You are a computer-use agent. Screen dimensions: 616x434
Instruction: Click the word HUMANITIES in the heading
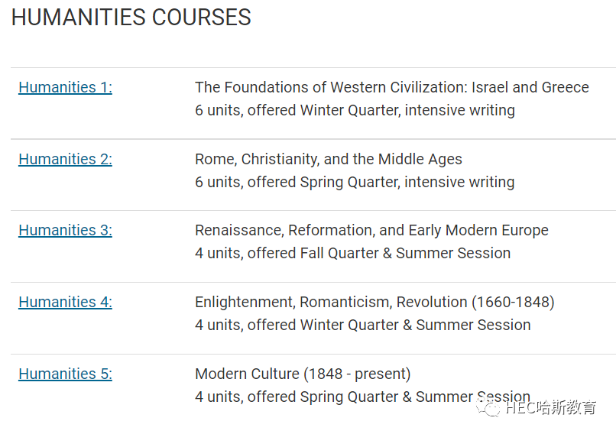pyautogui.click(x=79, y=18)
